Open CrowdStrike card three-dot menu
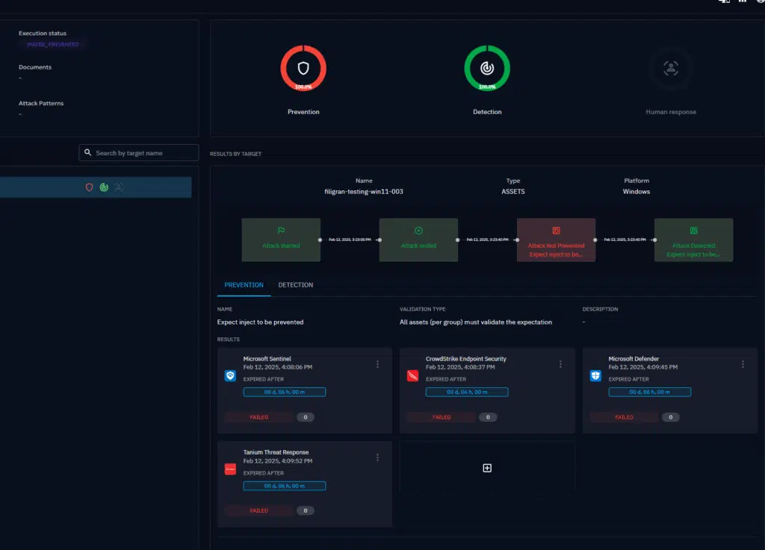The height and width of the screenshot is (550, 765). pyautogui.click(x=560, y=364)
